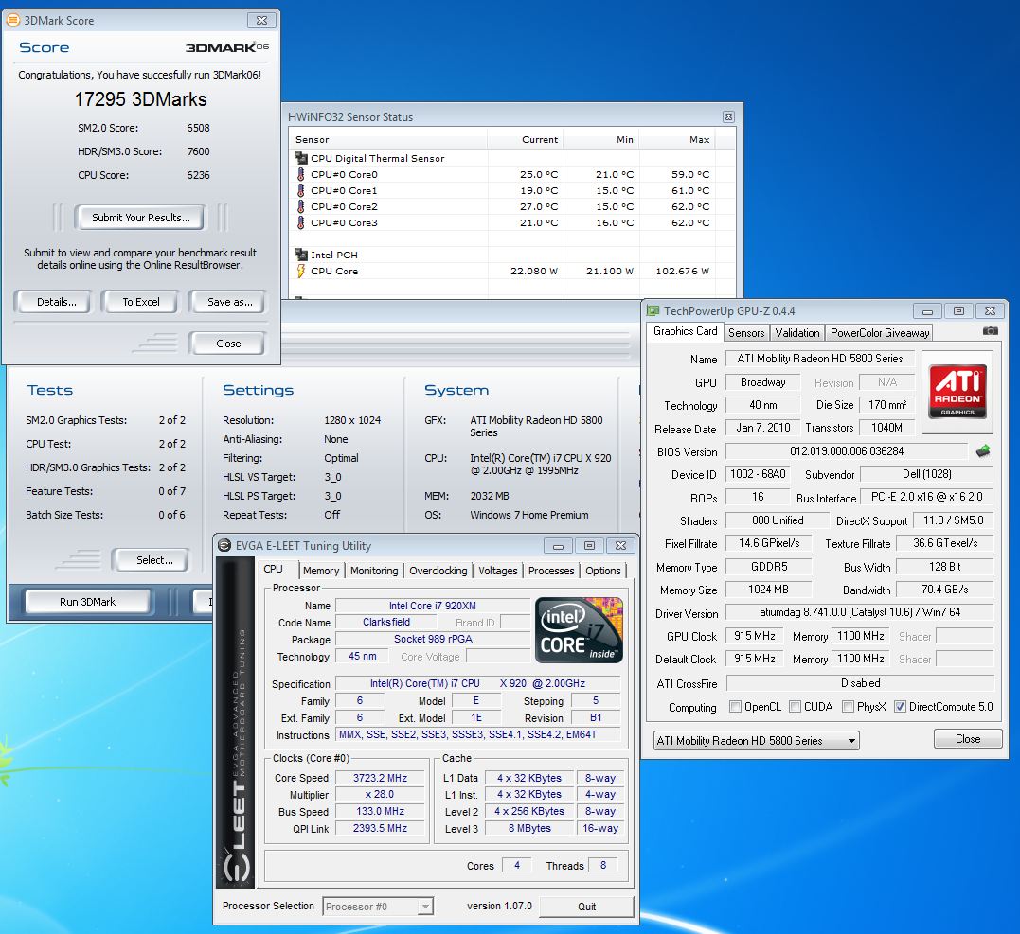Minimize the GPU-Z window
This screenshot has height=934, width=1020.
pyautogui.click(x=927, y=311)
